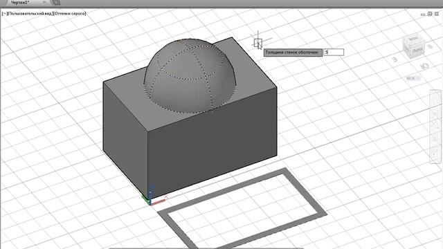The height and width of the screenshot is (249, 443).
Task: Click the З compass direction on ViewCube
Action: pos(395,59)
